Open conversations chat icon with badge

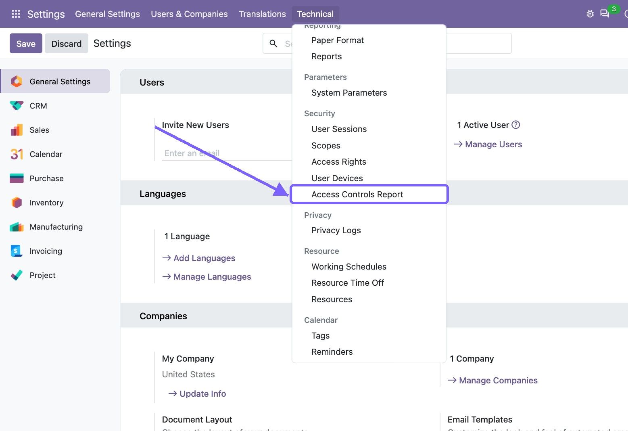[605, 14]
